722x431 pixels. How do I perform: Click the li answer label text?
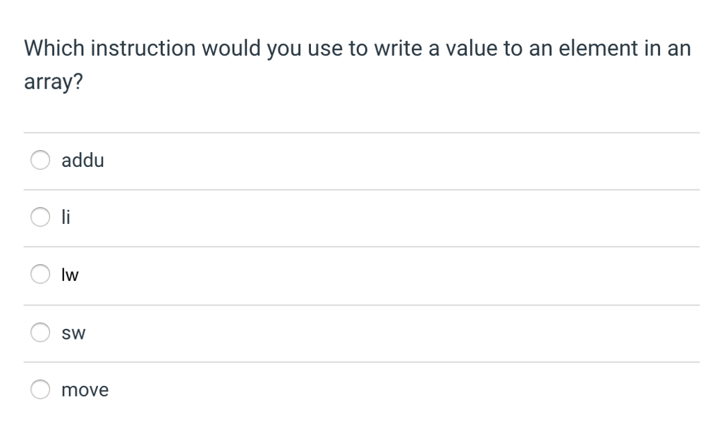(66, 217)
